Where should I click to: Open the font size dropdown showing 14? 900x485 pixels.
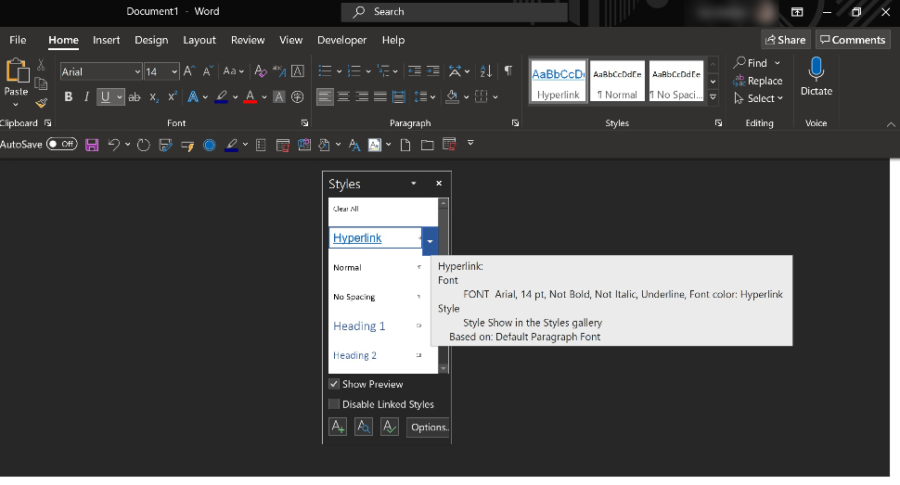point(174,71)
